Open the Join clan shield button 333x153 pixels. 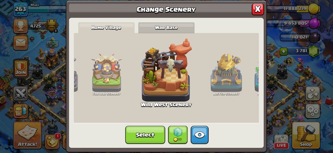21,68
